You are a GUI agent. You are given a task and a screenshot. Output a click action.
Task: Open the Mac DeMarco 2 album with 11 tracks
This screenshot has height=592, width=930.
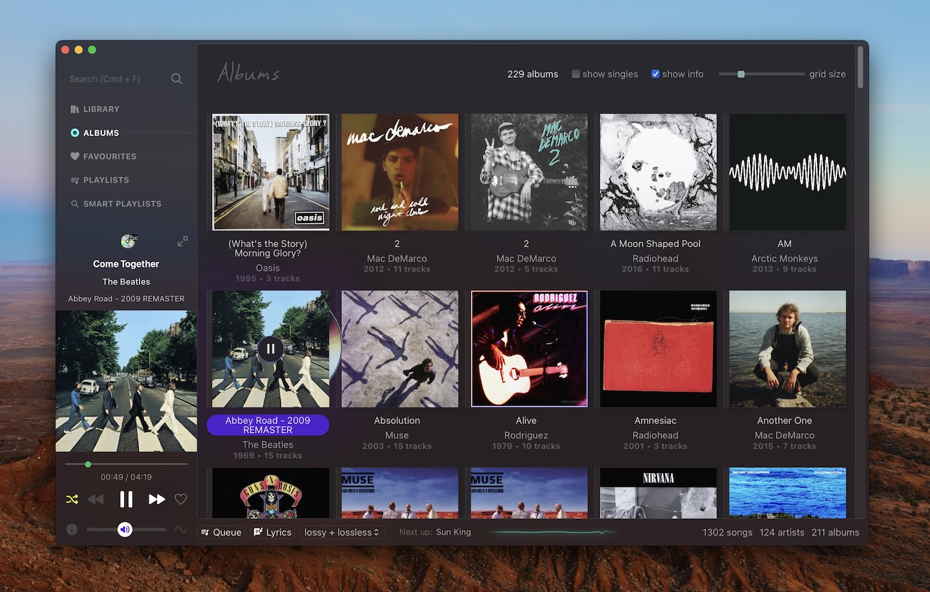pyautogui.click(x=400, y=172)
